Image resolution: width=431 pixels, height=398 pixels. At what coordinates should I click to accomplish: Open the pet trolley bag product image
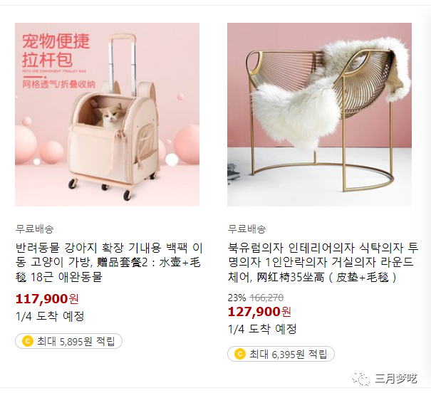click(107, 115)
